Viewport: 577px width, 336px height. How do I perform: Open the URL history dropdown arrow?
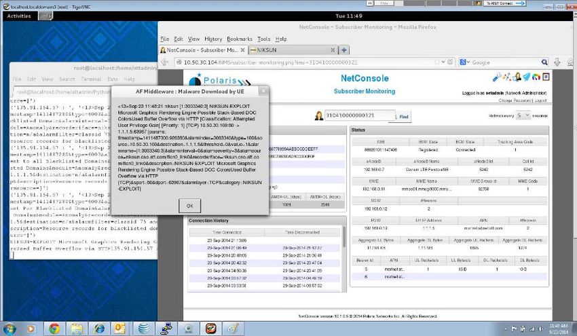pyautogui.click(x=443, y=62)
